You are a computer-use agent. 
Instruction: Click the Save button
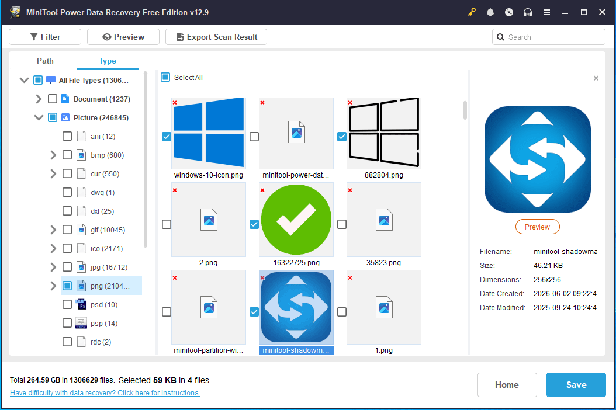pyautogui.click(x=576, y=385)
